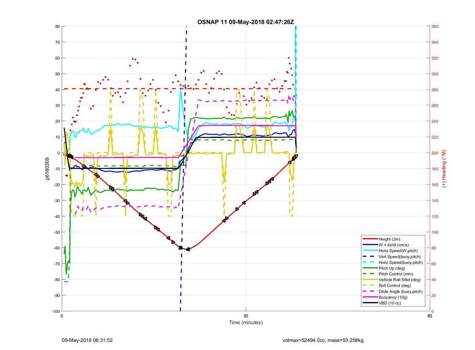Screen dimensions: 475x350
Task: Click the 280 tick on the red heading axis
Action: coord(435,90)
